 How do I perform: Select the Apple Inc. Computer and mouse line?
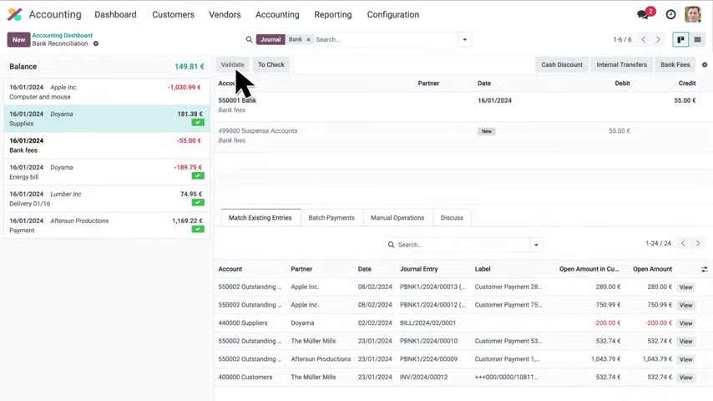tap(106, 92)
